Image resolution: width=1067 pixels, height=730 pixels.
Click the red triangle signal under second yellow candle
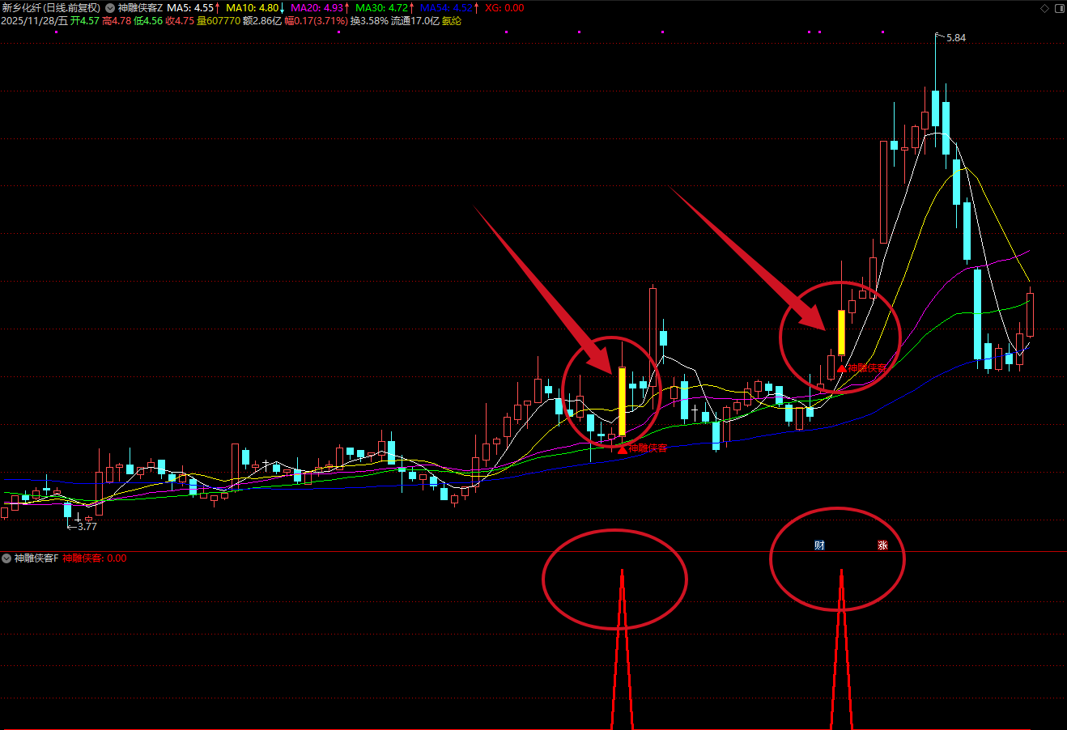click(x=842, y=368)
